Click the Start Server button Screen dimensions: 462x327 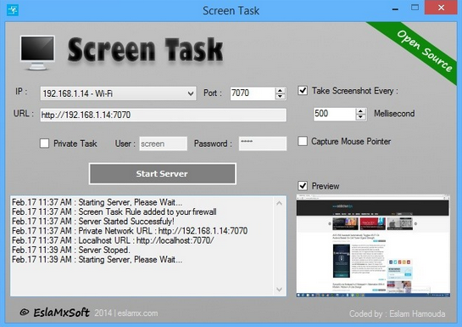click(x=163, y=174)
